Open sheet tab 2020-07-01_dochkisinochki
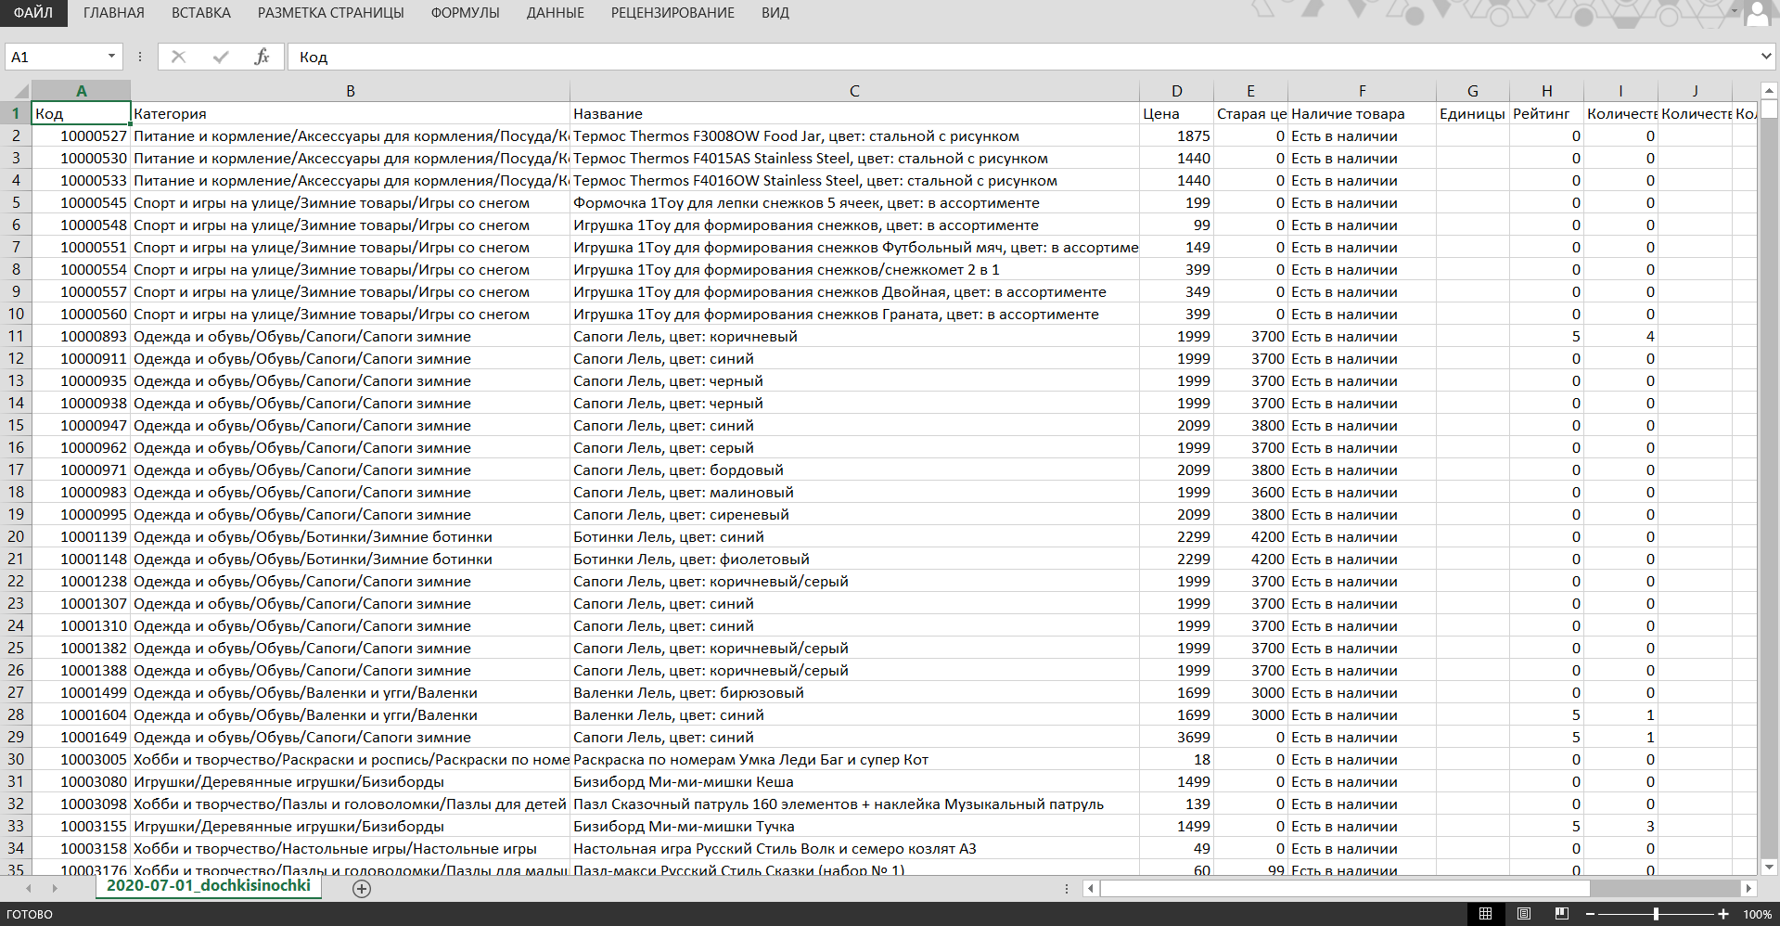This screenshot has width=1780, height=926. (209, 886)
